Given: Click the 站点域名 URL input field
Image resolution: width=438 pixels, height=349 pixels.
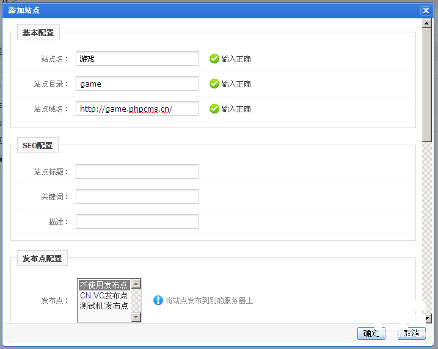Looking at the screenshot, I should tap(137, 109).
